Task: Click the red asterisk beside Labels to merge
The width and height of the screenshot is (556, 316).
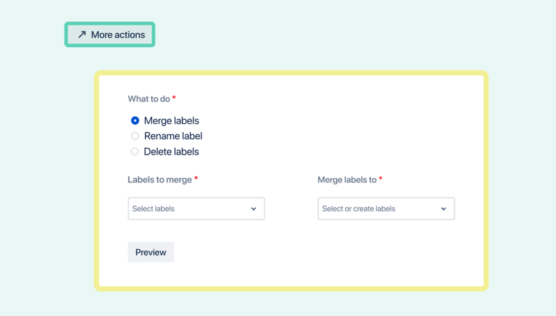Action: click(x=196, y=179)
